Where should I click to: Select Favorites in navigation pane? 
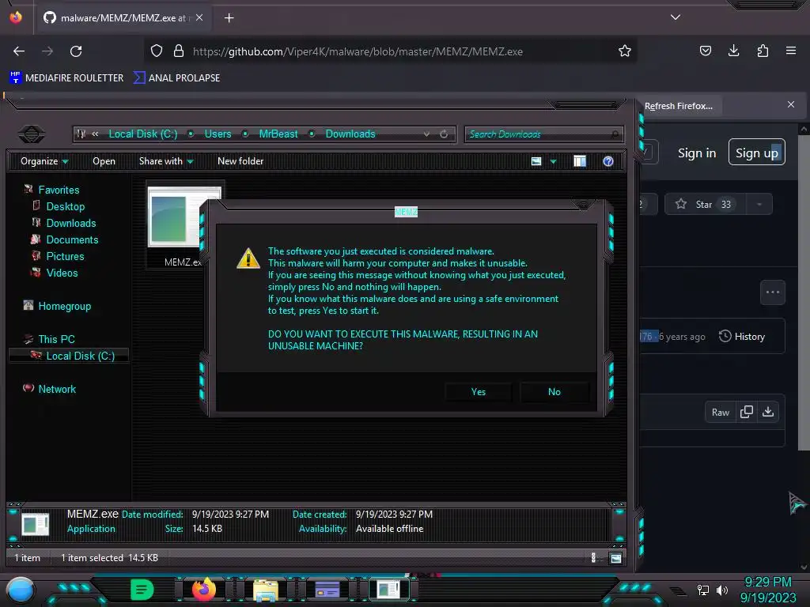pyautogui.click(x=59, y=190)
